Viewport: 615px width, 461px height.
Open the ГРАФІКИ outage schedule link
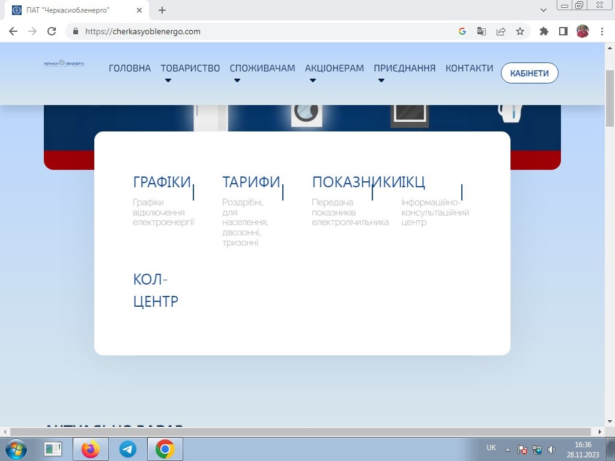click(x=162, y=182)
